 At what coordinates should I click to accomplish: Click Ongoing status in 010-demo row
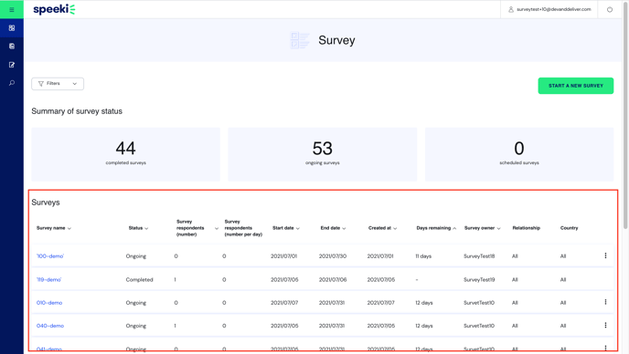pos(136,303)
